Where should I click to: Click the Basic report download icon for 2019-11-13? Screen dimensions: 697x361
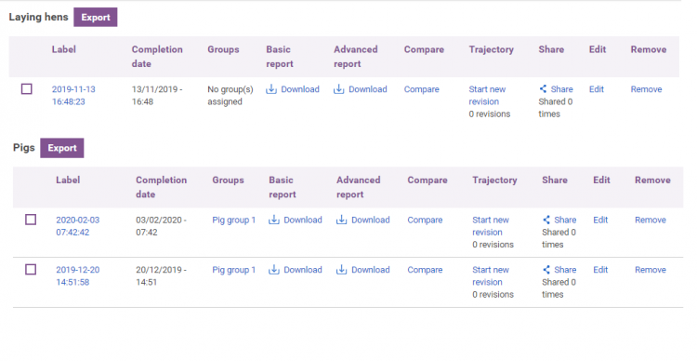coord(271,89)
